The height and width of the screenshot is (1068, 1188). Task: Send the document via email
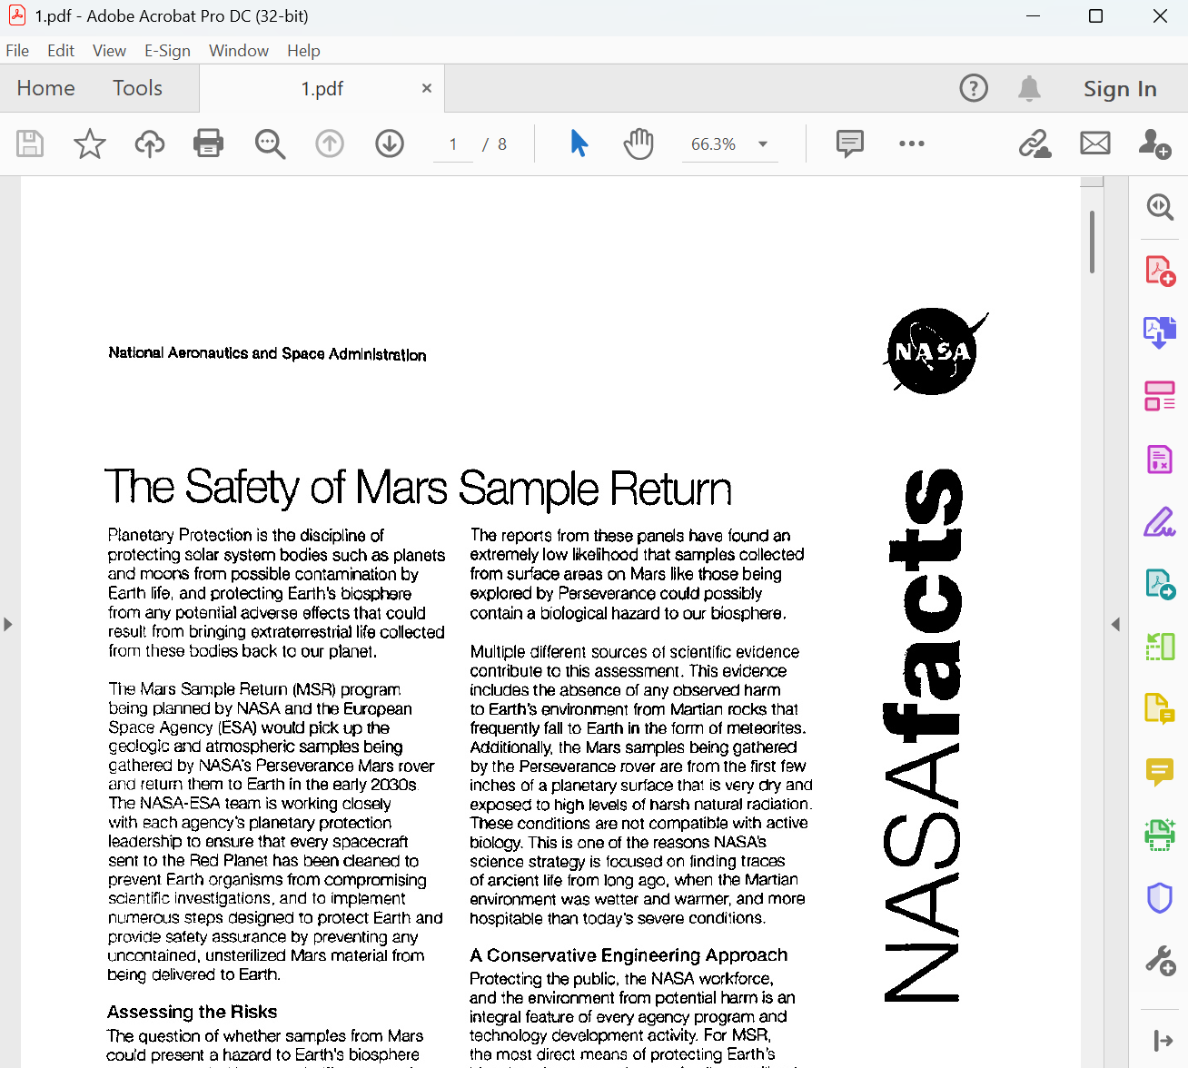[x=1094, y=143]
